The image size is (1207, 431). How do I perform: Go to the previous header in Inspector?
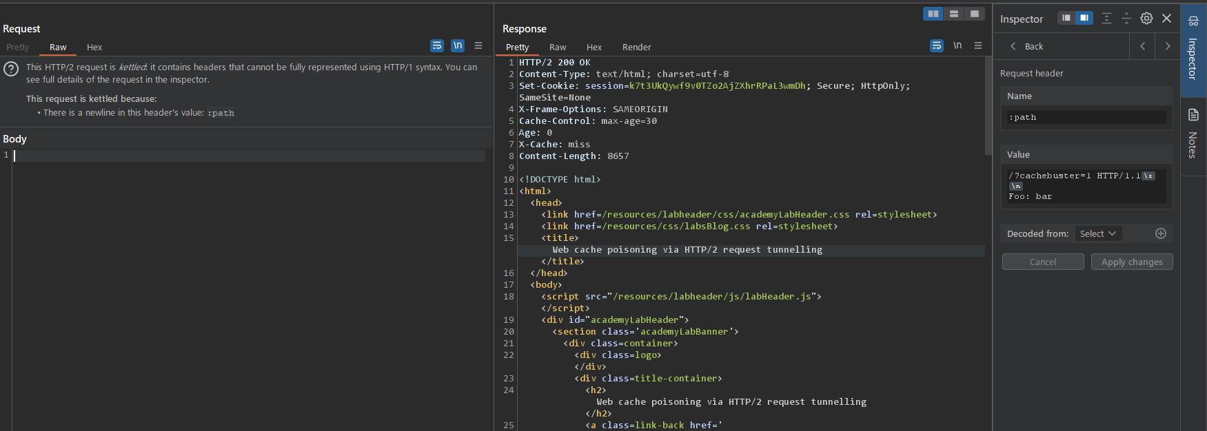1142,46
